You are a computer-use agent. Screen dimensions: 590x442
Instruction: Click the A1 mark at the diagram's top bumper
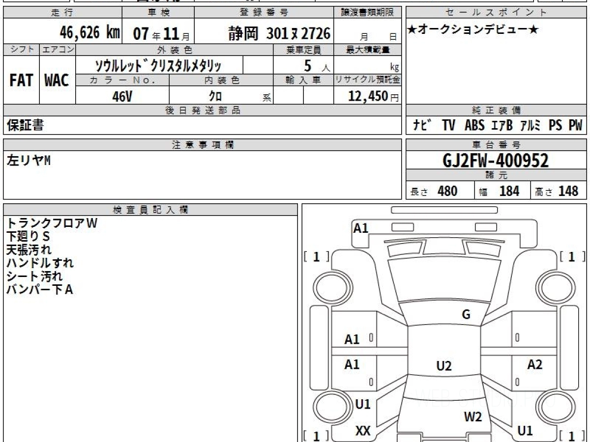(x=361, y=228)
